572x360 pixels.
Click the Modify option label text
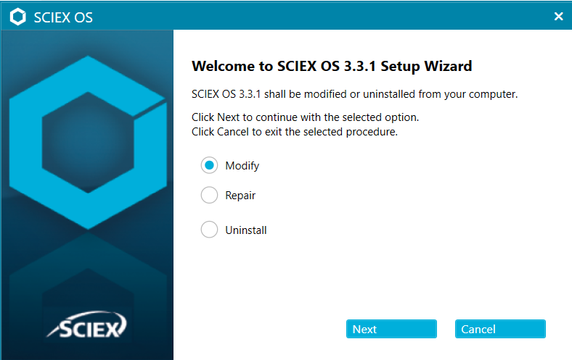242,166
